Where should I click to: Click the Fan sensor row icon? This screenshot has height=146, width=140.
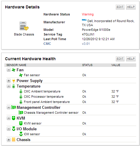click(21, 75)
